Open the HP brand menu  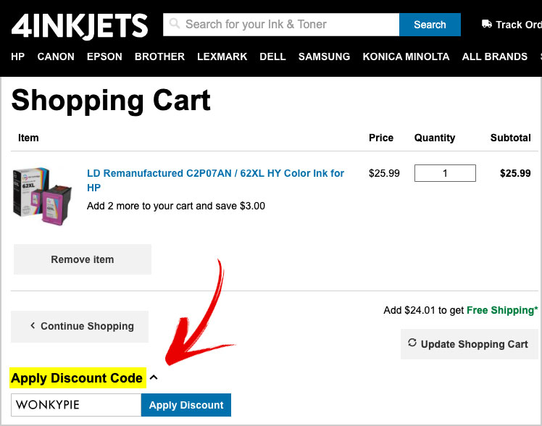pos(18,57)
